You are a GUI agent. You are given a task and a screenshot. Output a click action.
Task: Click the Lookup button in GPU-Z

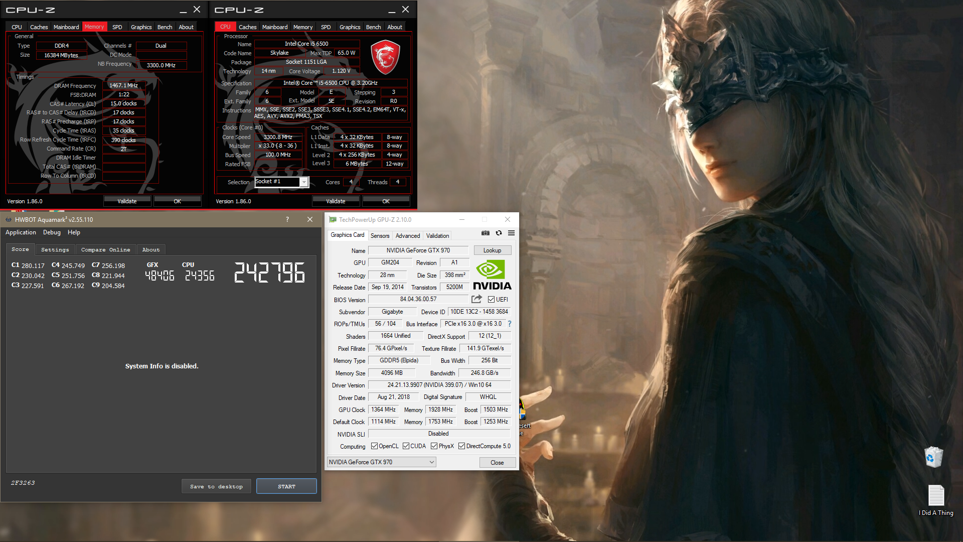pos(492,250)
